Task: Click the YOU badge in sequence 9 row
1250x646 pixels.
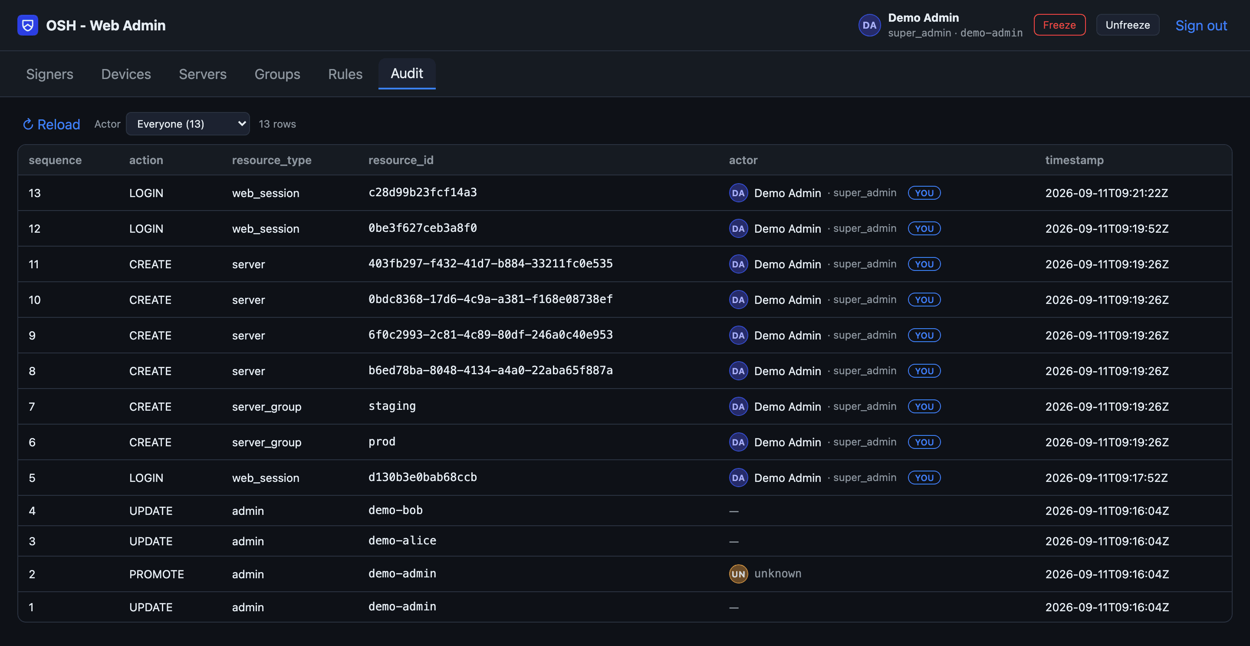Action: (924, 336)
